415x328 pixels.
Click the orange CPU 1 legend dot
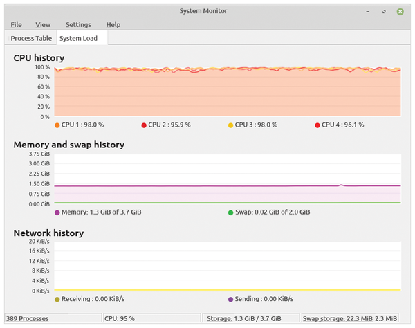[57, 125]
